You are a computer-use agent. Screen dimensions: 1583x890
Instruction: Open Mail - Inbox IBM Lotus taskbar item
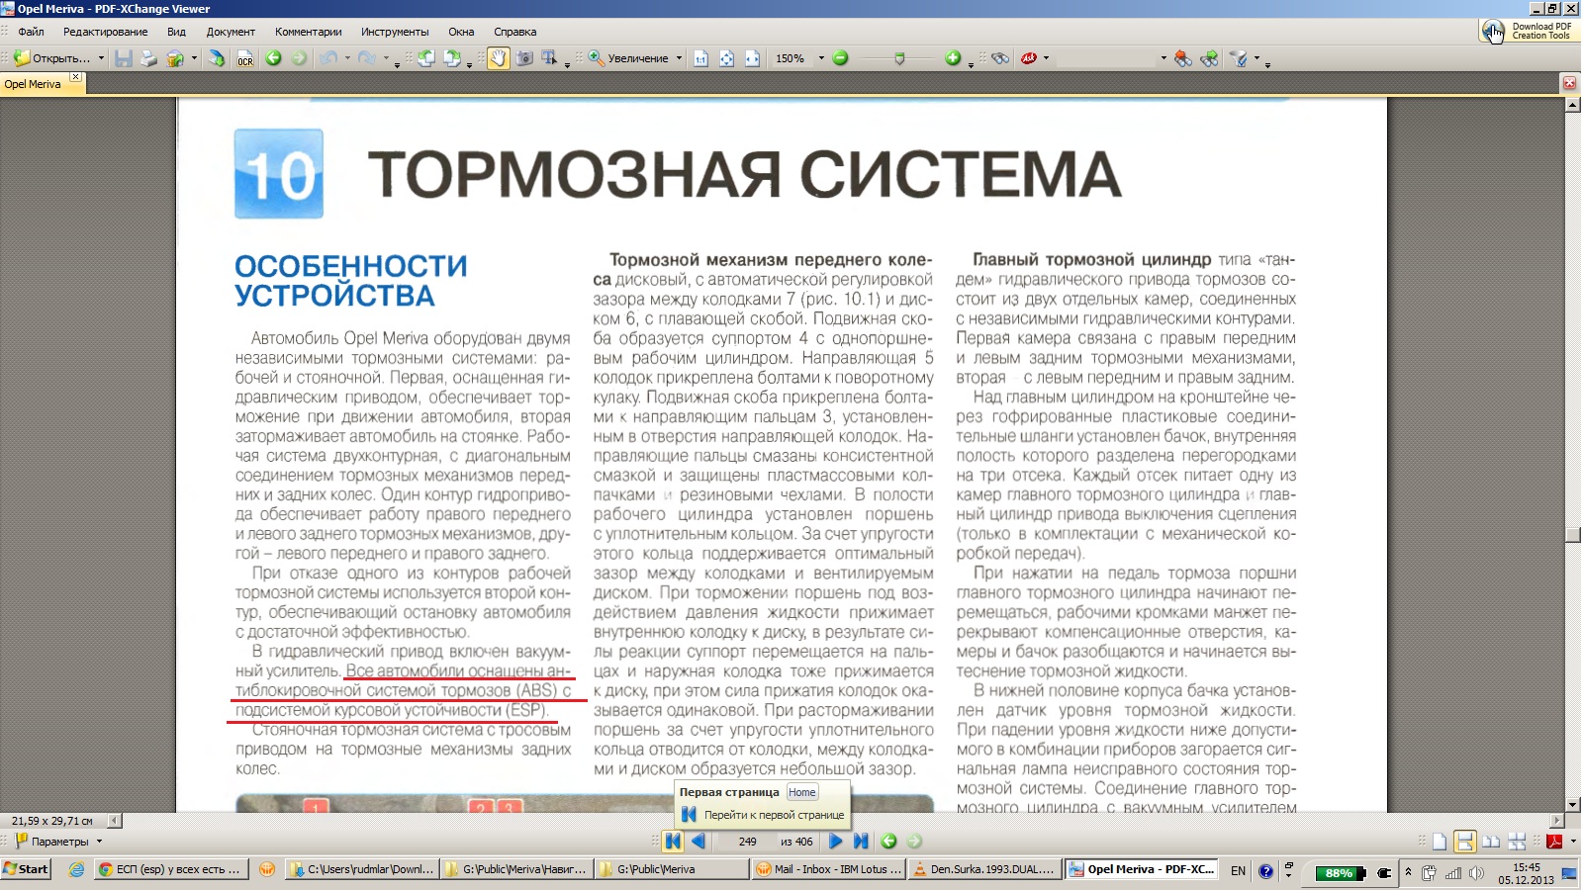tap(828, 869)
